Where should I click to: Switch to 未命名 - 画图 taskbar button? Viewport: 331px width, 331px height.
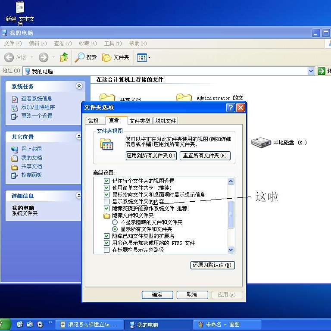tap(227, 325)
